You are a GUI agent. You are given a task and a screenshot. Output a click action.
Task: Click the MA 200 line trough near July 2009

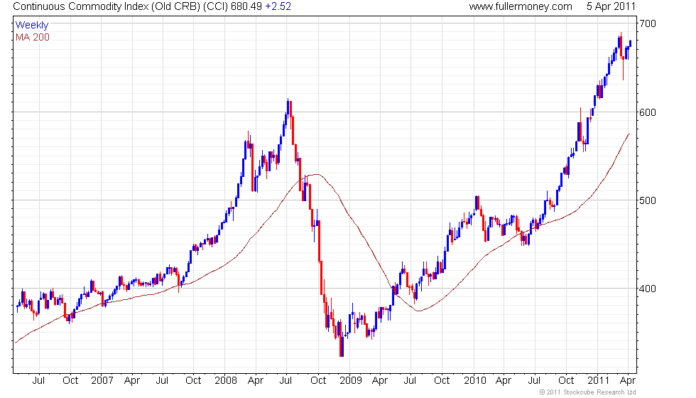pos(418,311)
